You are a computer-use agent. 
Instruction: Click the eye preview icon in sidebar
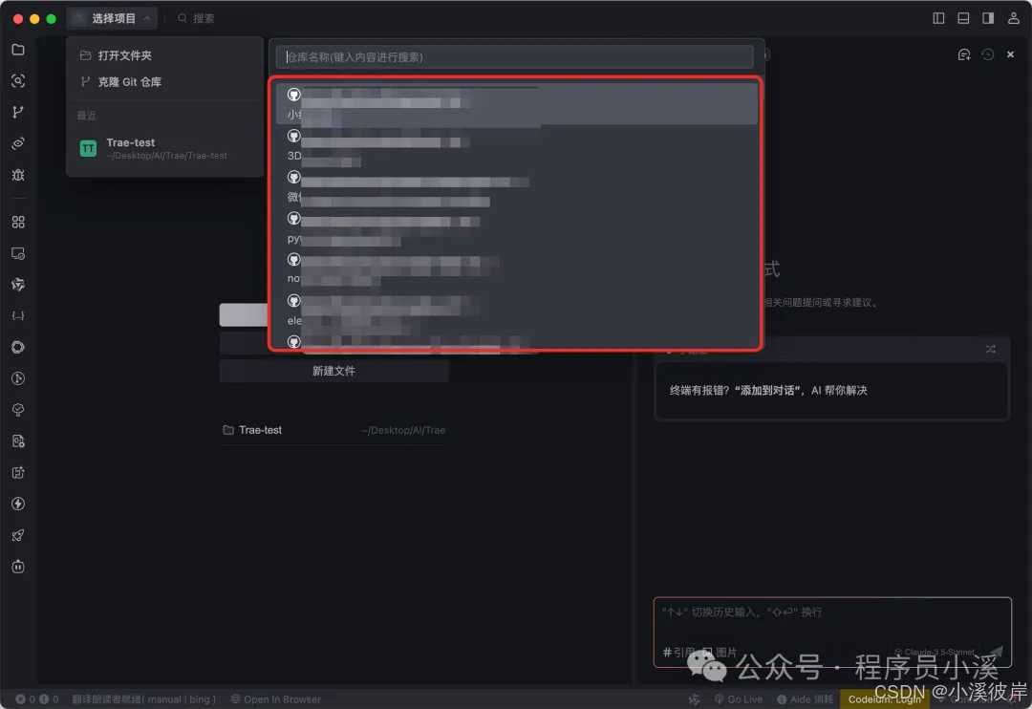click(18, 143)
